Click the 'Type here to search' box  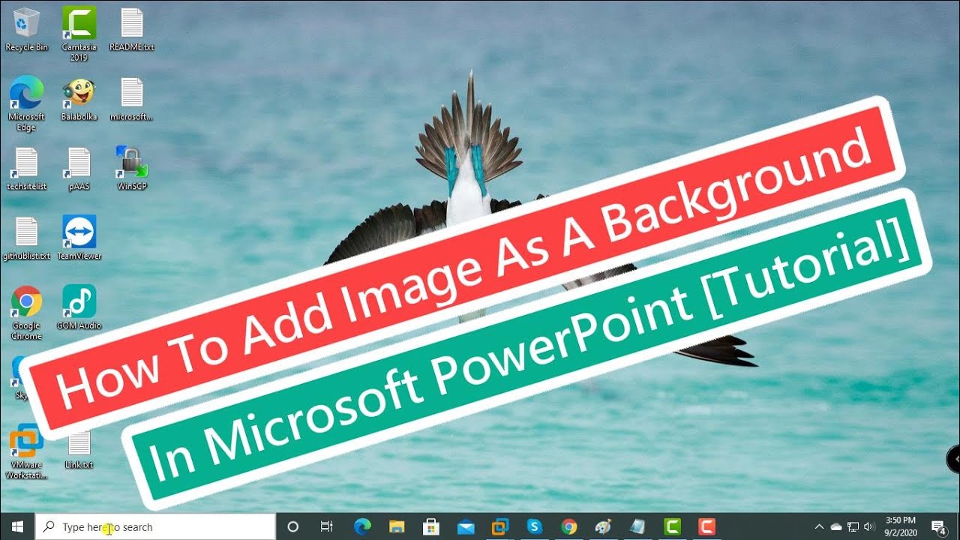tap(155, 526)
